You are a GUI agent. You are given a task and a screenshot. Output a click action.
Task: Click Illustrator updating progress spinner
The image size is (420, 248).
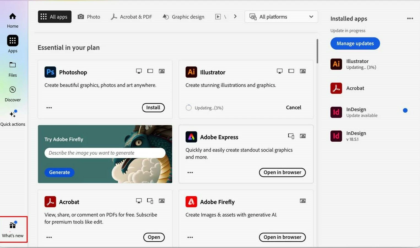click(189, 108)
